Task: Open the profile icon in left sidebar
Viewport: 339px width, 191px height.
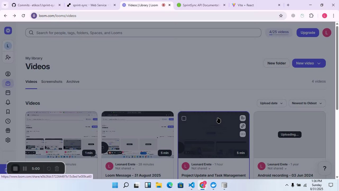Action: point(8,74)
